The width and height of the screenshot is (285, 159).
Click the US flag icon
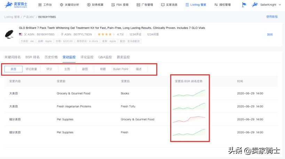click(x=21, y=34)
